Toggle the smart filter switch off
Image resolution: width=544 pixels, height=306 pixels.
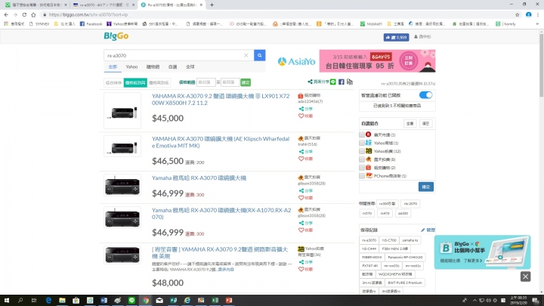(x=425, y=95)
